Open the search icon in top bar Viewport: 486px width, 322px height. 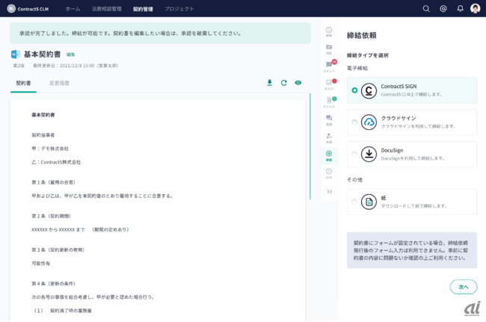coord(426,9)
